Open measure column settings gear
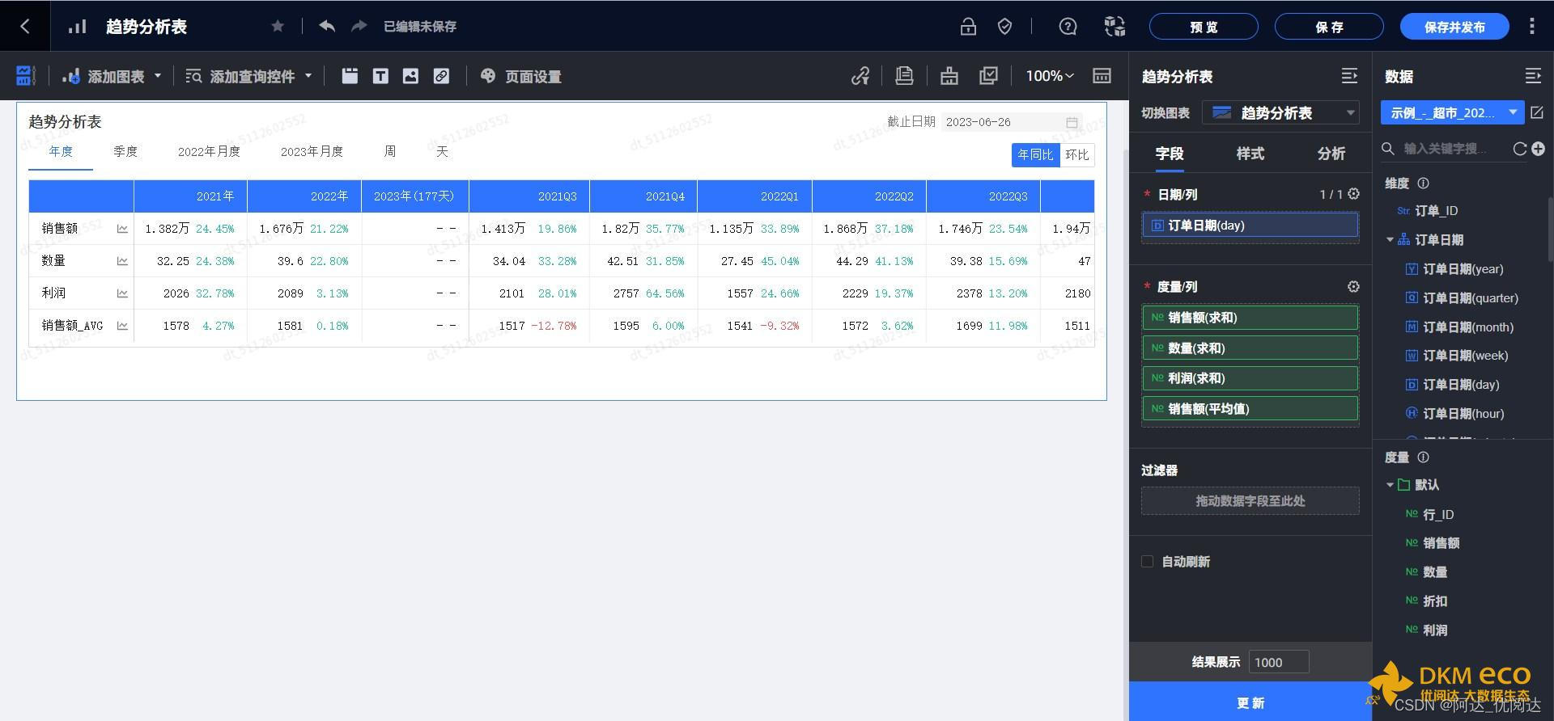The width and height of the screenshot is (1554, 721). tap(1353, 286)
